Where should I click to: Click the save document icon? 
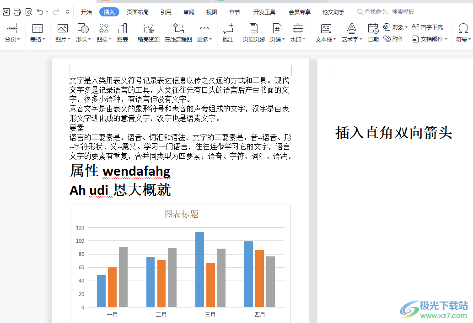coord(6,12)
